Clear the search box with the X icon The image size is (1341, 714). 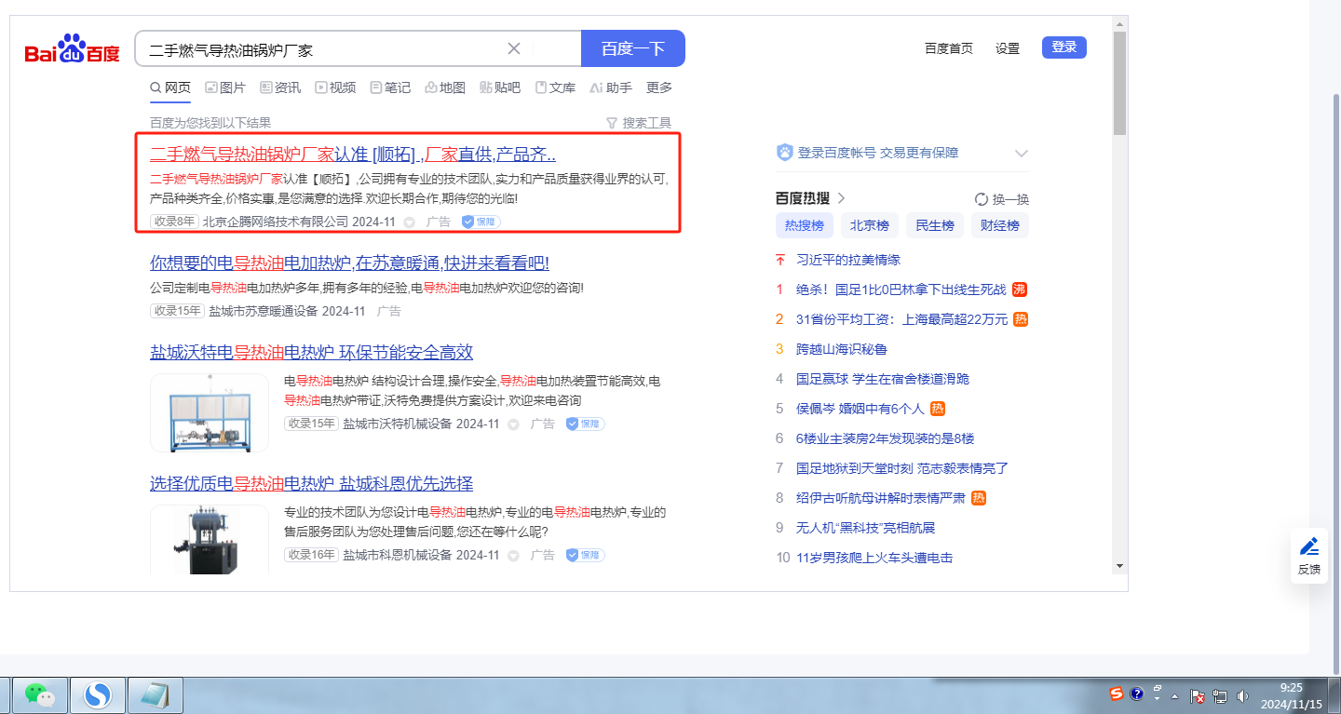pyautogui.click(x=514, y=48)
